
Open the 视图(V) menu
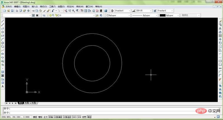[26, 6]
